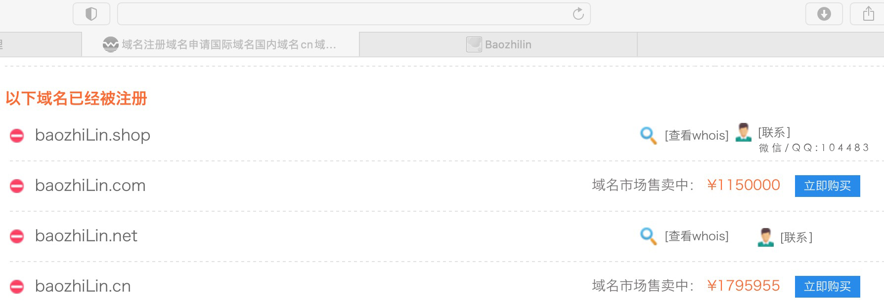Viewport: 884px width, 305px height.
Task: Open [查看whois] link for baozhiLin.shop
Action: 696,135
